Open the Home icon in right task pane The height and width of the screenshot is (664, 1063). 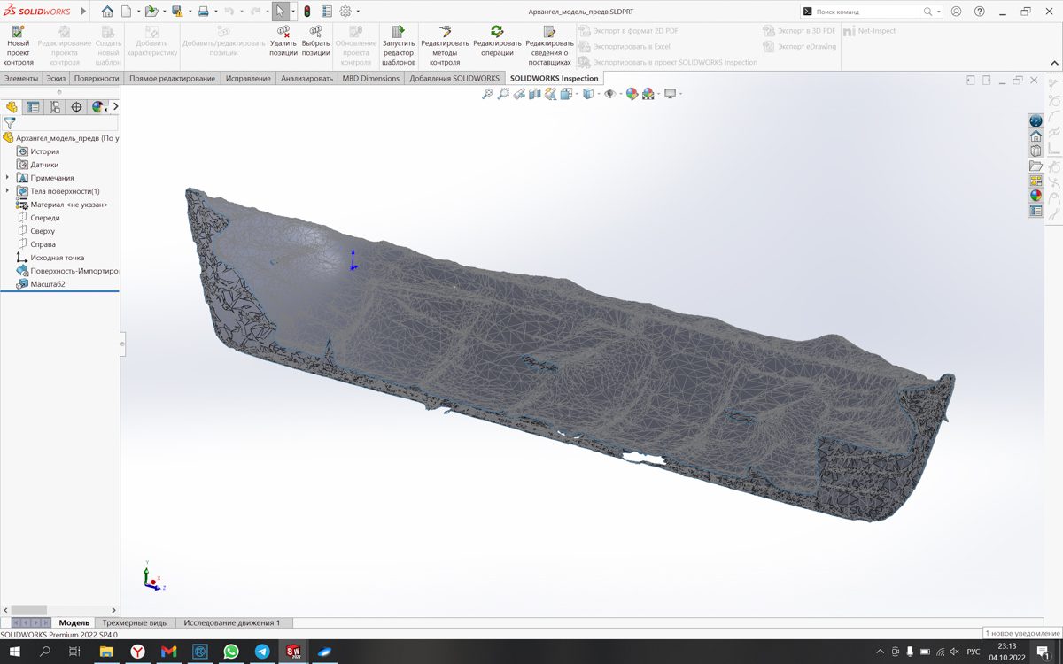click(x=1036, y=135)
